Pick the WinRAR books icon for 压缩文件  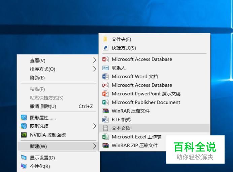(x=105, y=111)
